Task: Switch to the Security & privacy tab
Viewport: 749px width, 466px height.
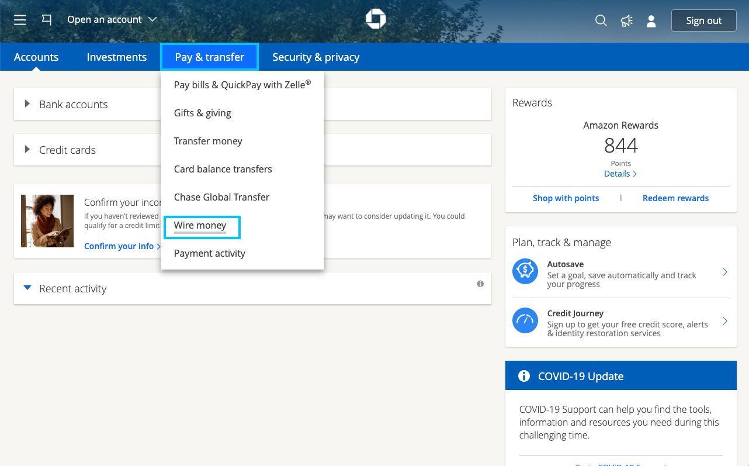Action: tap(315, 57)
